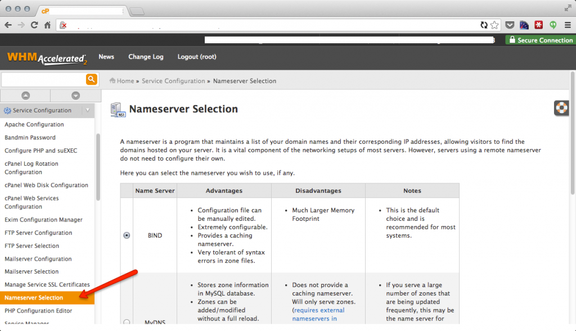
Task: Select Nameserver Selection in the sidebar
Action: tap(47, 298)
